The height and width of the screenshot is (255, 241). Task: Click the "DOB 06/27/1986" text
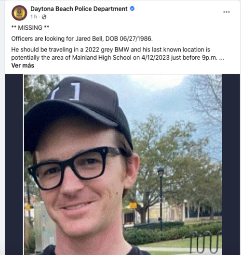[x=129, y=38]
